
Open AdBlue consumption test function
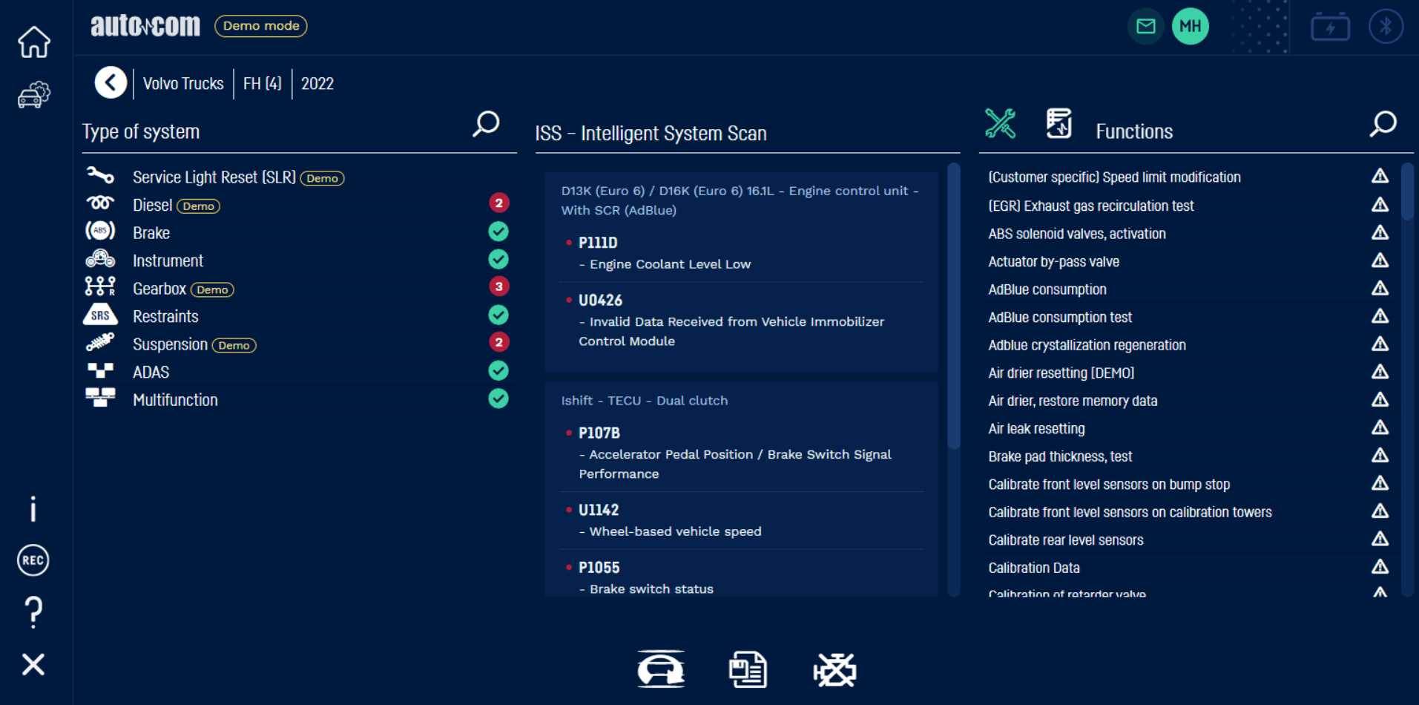tap(1060, 318)
